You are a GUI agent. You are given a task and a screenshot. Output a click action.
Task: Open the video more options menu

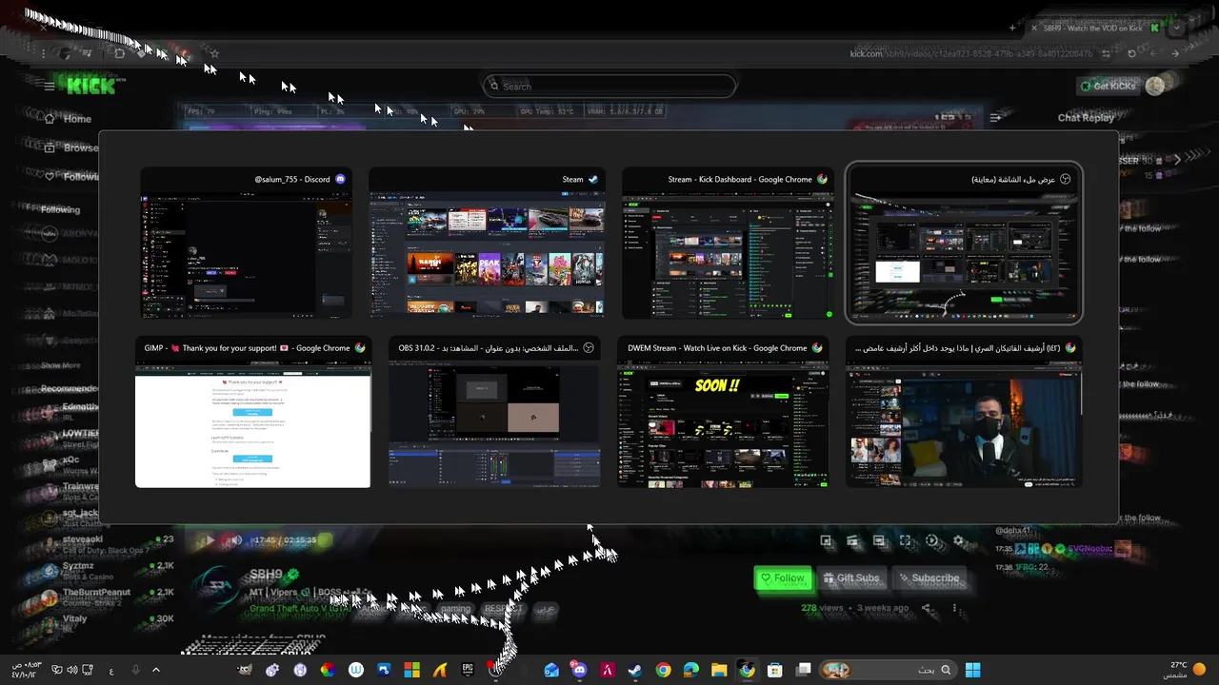pos(955,608)
